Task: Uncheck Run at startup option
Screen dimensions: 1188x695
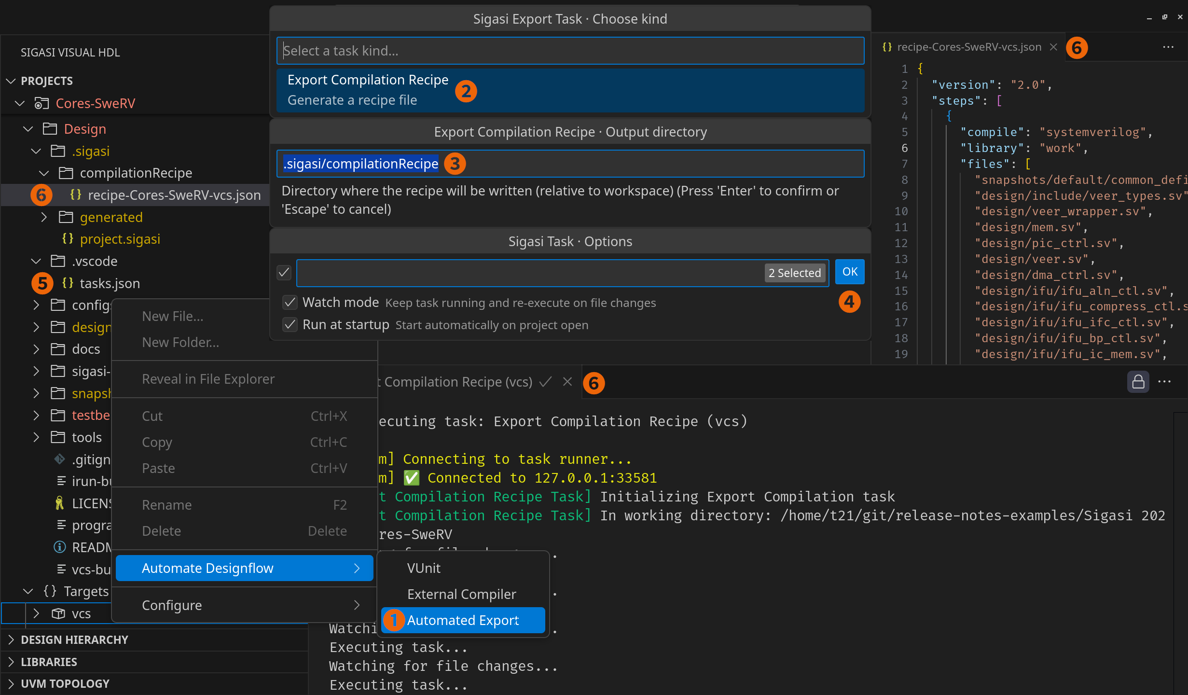Action: [290, 325]
